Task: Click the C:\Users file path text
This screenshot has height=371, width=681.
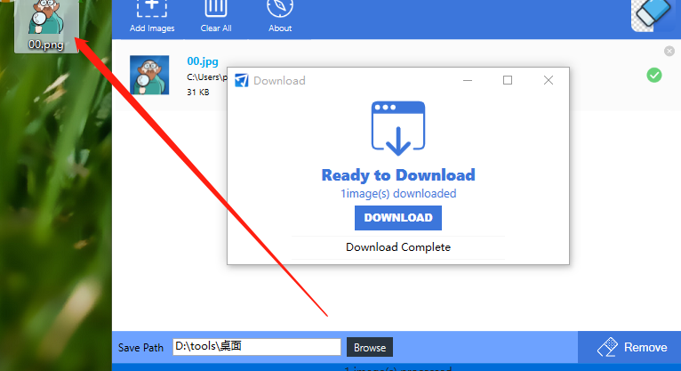Action: coord(207,77)
